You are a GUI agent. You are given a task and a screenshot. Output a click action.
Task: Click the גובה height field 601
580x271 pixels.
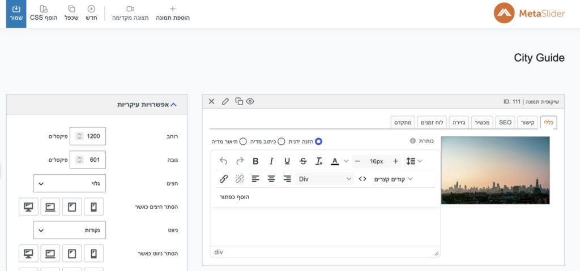coord(88,160)
